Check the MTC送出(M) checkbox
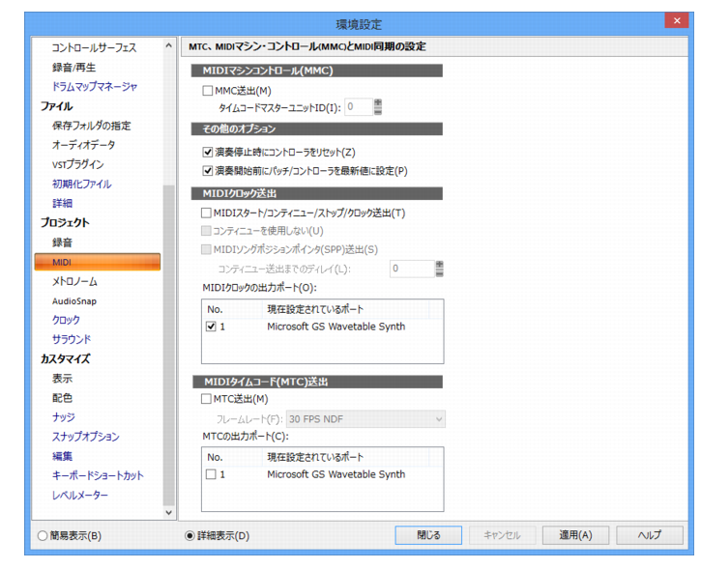Screen dimensions: 701x569 pos(206,399)
